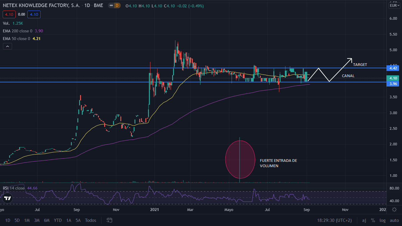402x226 pixels.
Task: Click the EMA 200 indicator legend
Action: pyautogui.click(x=18, y=31)
